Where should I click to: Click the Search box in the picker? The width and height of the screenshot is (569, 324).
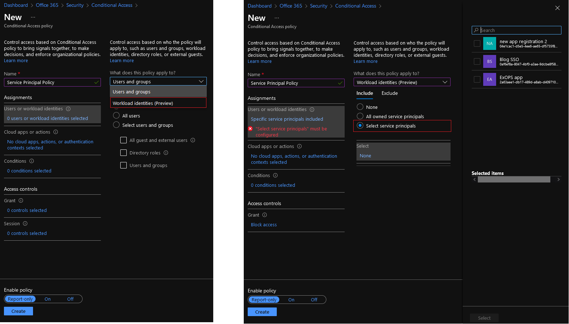[x=517, y=30]
